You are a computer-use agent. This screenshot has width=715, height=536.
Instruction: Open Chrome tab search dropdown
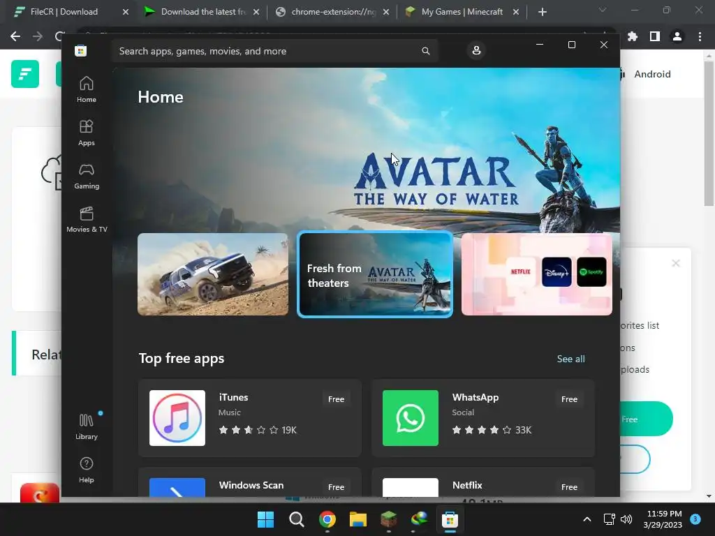603,10
